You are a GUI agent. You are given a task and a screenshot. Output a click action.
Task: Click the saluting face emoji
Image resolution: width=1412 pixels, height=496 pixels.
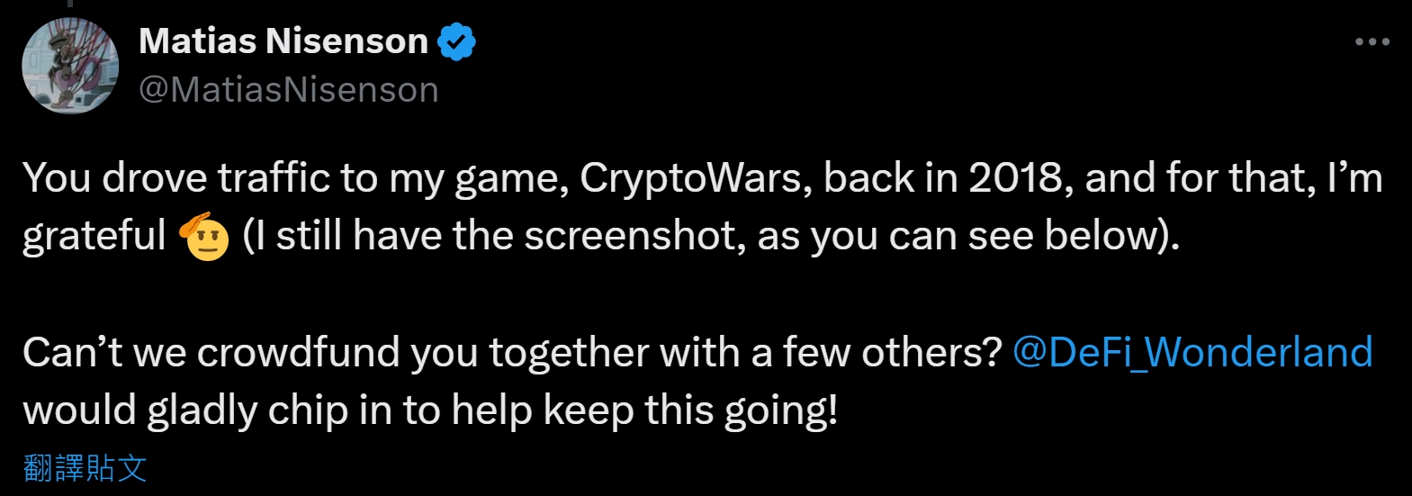[x=205, y=237]
